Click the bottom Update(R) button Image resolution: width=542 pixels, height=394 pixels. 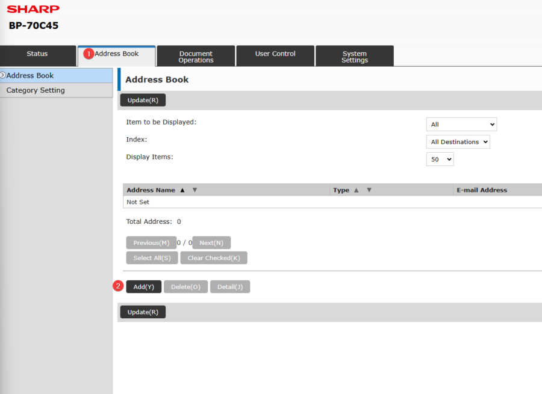143,312
